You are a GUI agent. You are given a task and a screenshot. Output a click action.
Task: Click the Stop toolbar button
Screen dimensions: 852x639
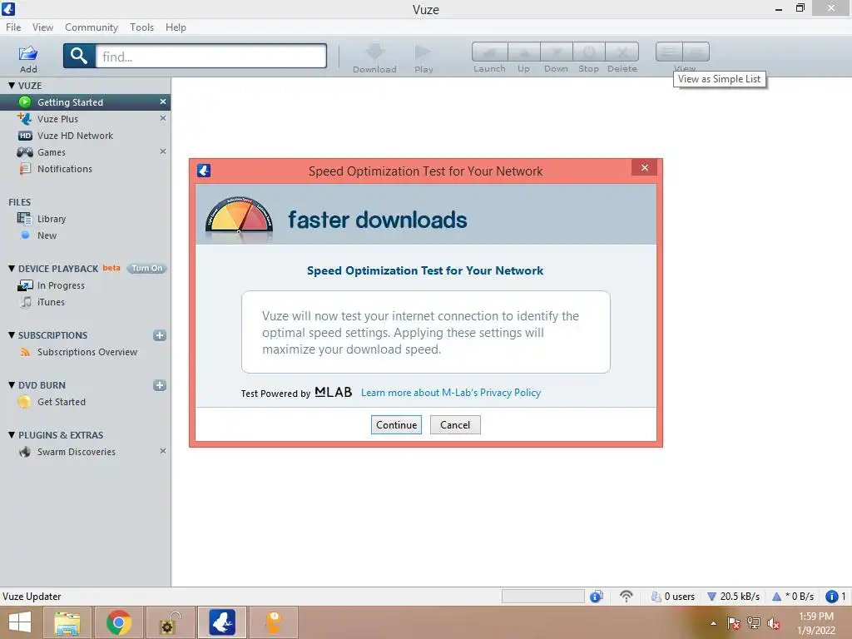pos(589,52)
